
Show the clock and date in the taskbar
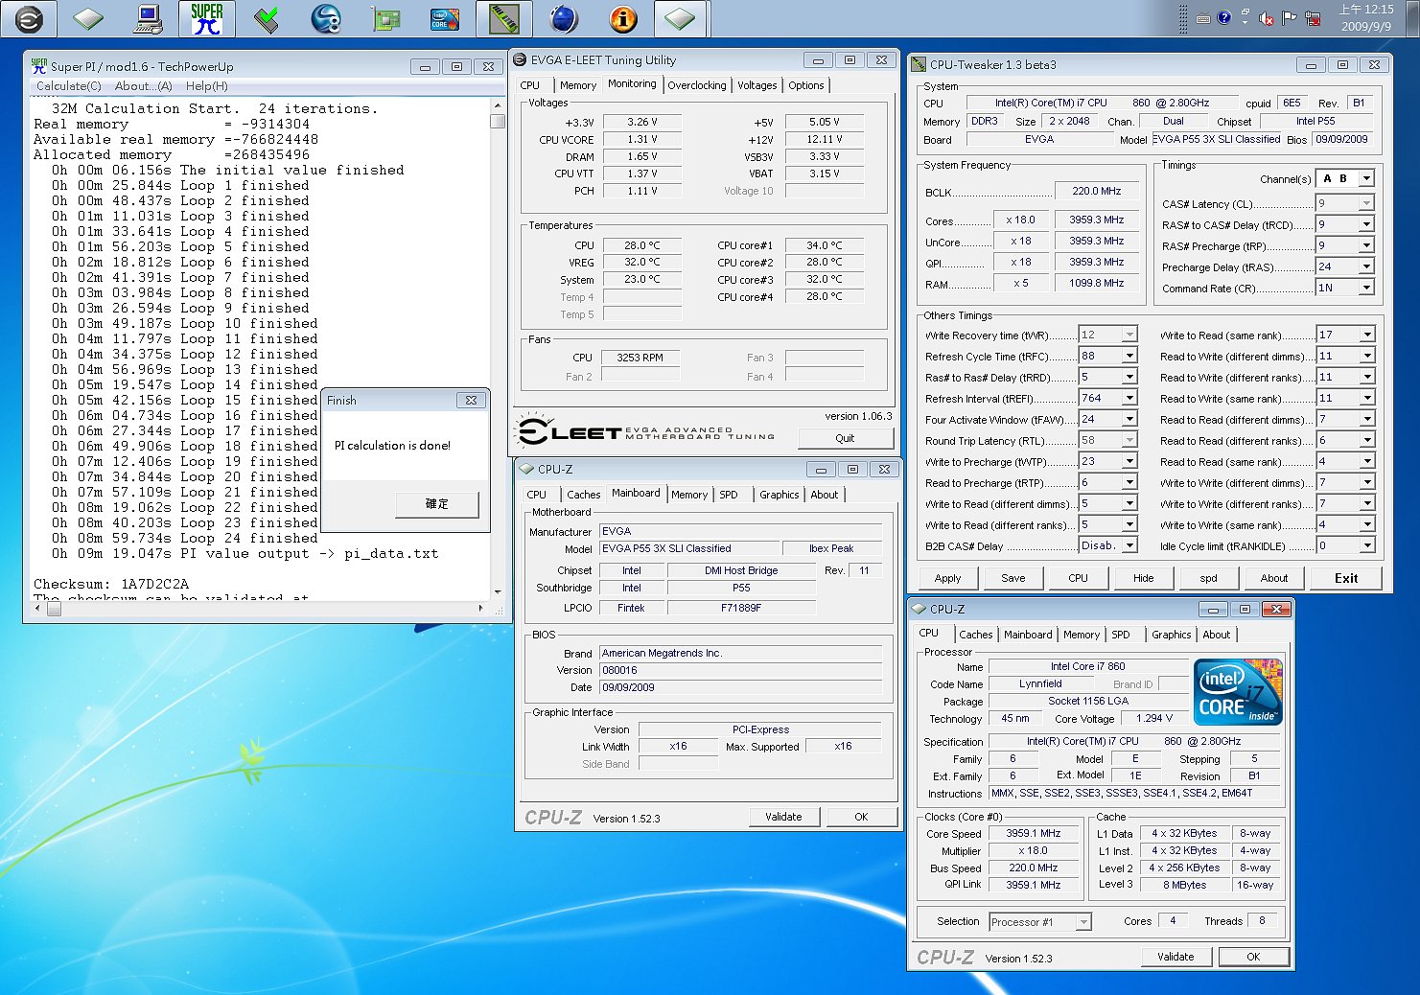pos(1366,18)
